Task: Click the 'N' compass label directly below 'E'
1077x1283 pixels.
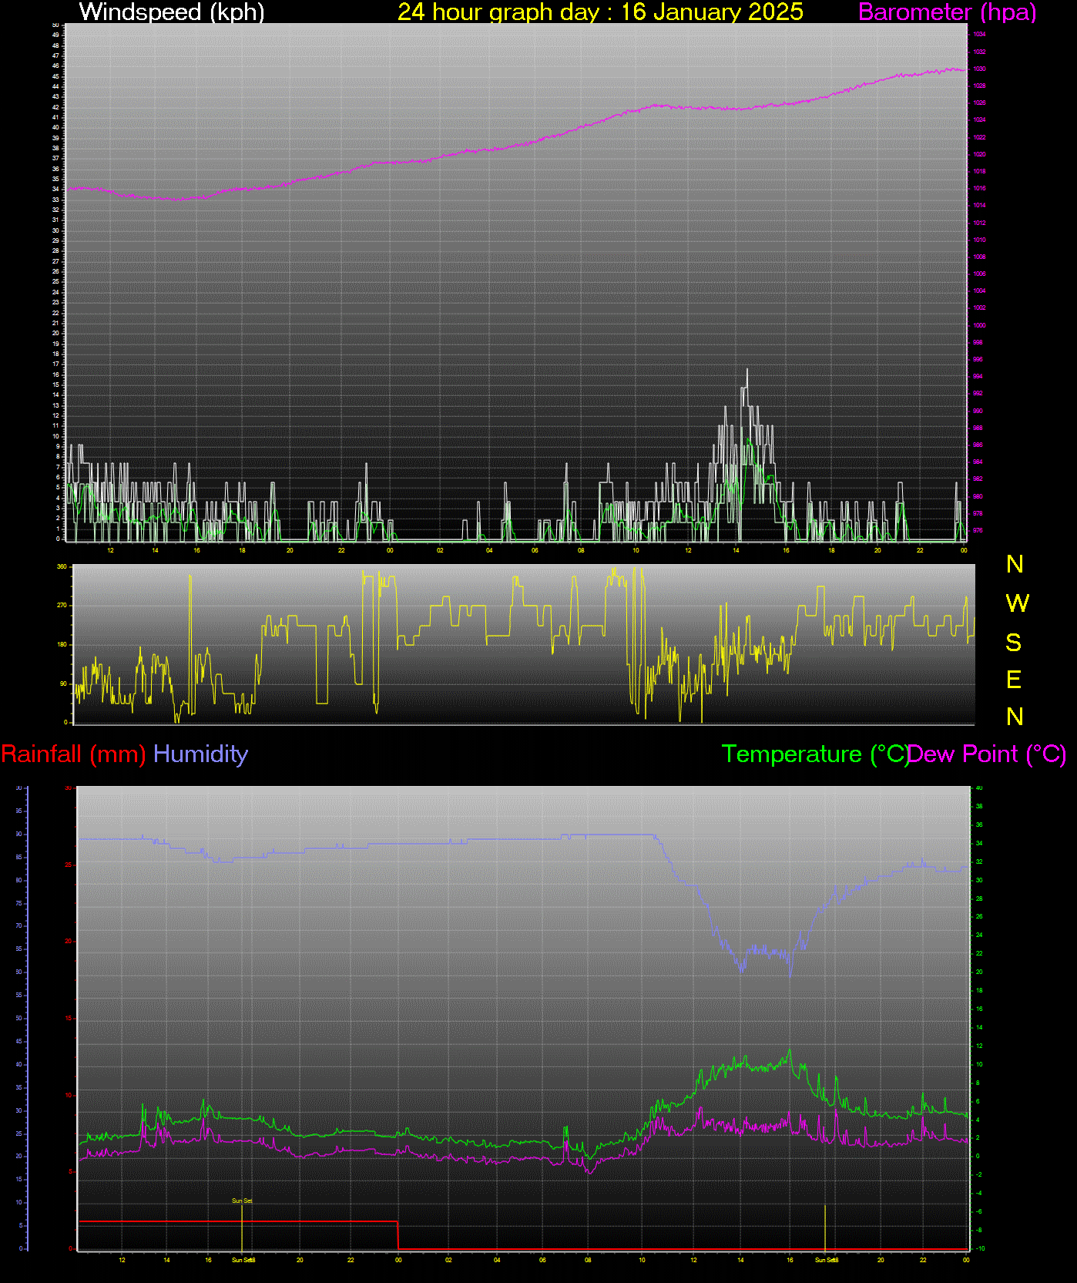Action: click(1015, 717)
